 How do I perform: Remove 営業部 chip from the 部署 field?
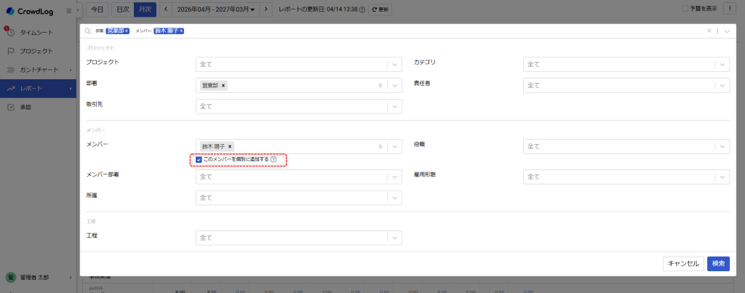pos(223,86)
